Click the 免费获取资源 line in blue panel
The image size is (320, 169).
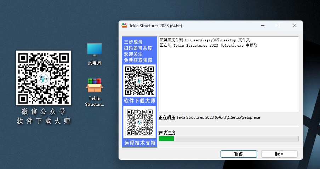(138, 60)
